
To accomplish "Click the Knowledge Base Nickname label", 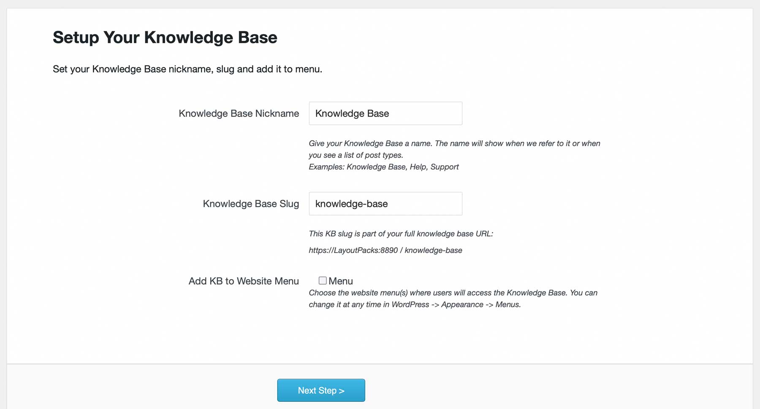I will (x=239, y=113).
